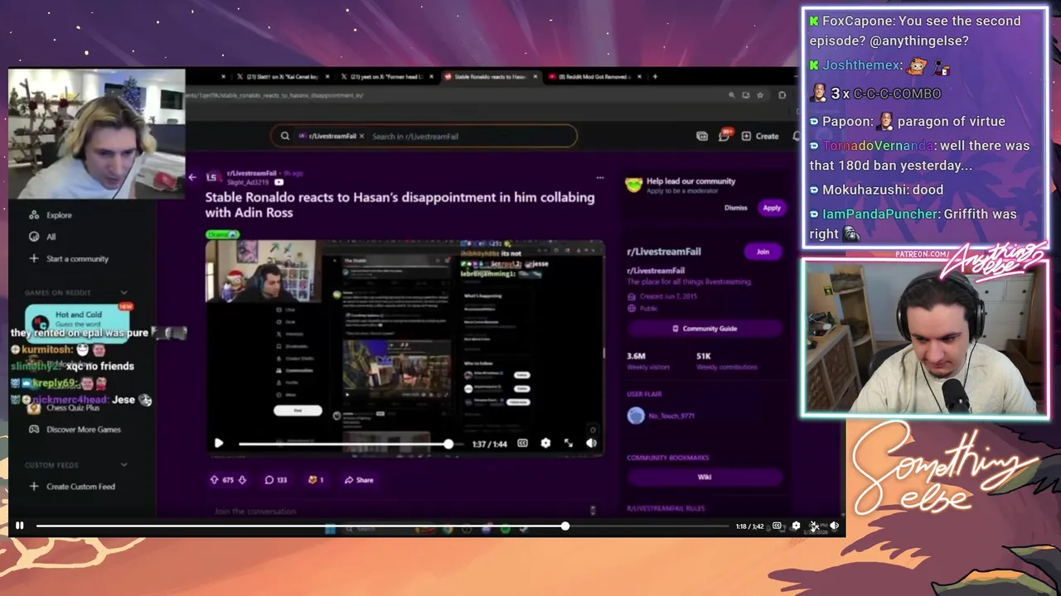Downvote the Stable Ronaldo post

(242, 480)
